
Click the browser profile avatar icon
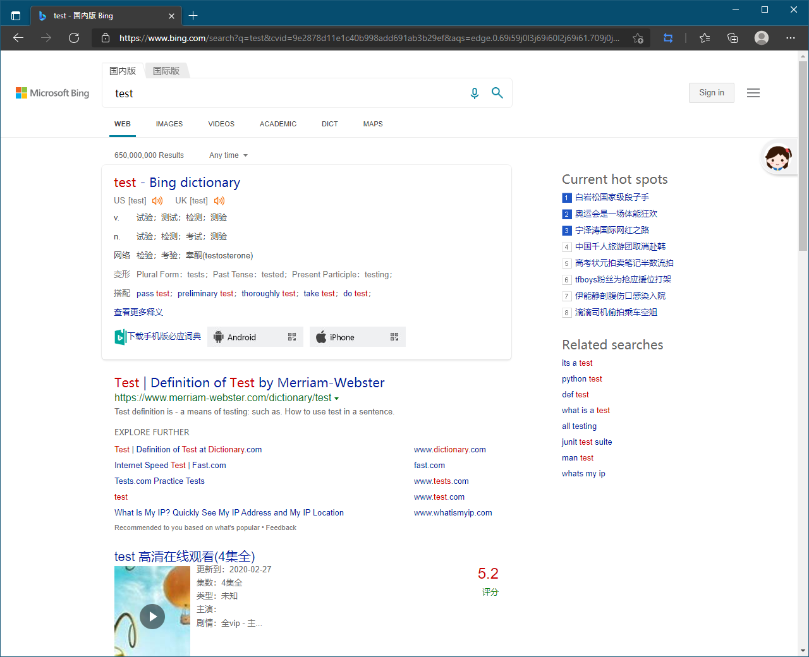[761, 38]
